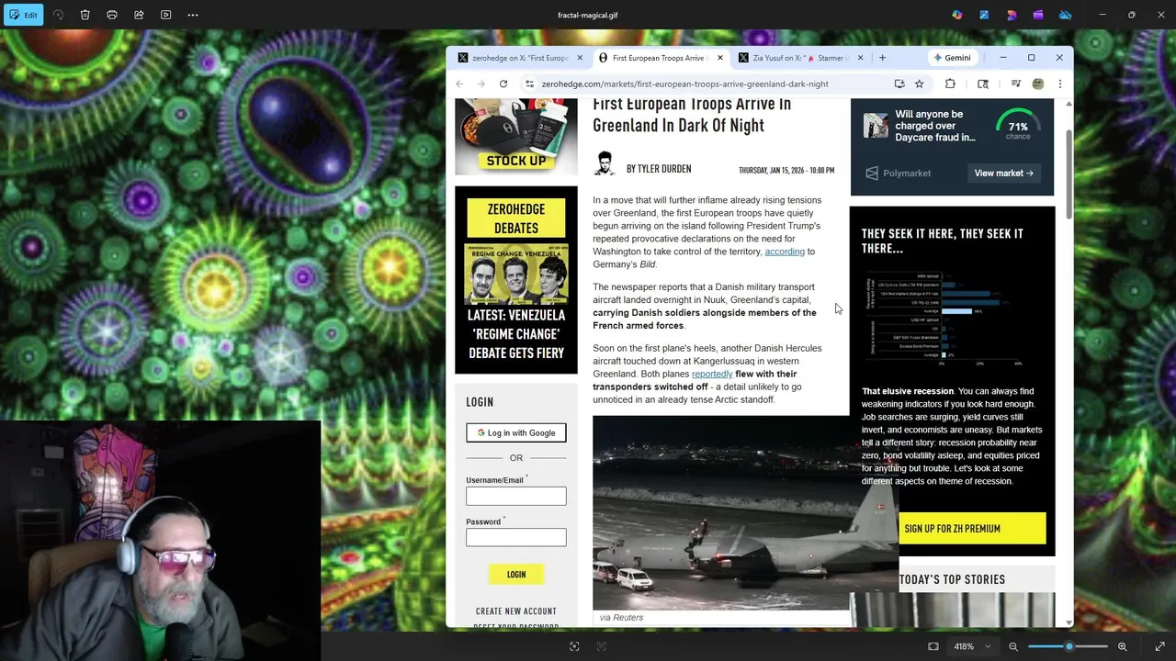Image resolution: width=1176 pixels, height=661 pixels.
Task: Click the TODAY'S TOP STORIES heading
Action: click(x=952, y=579)
